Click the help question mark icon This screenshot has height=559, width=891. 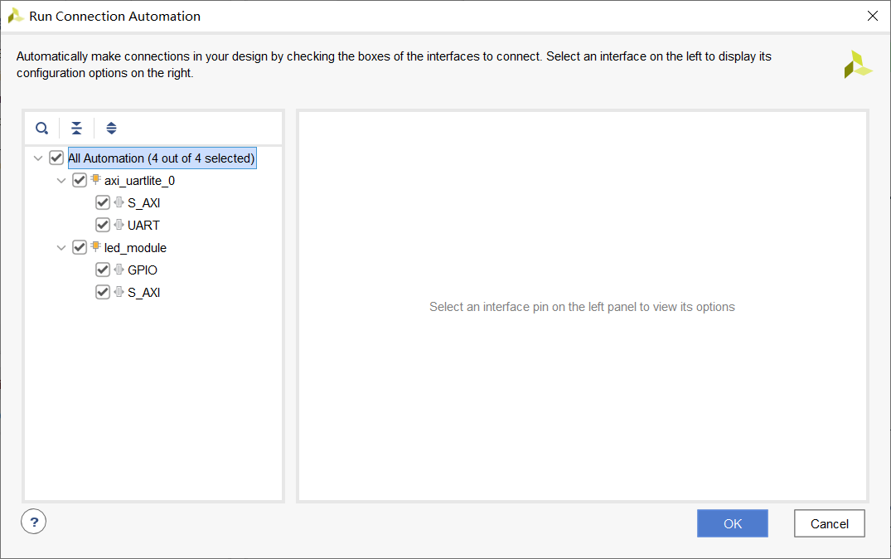pyautogui.click(x=33, y=522)
